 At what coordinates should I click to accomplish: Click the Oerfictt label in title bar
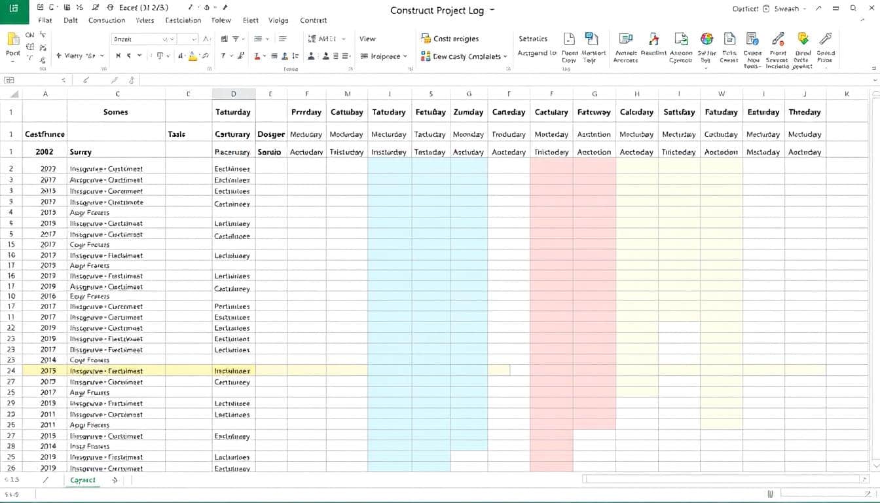click(x=746, y=9)
